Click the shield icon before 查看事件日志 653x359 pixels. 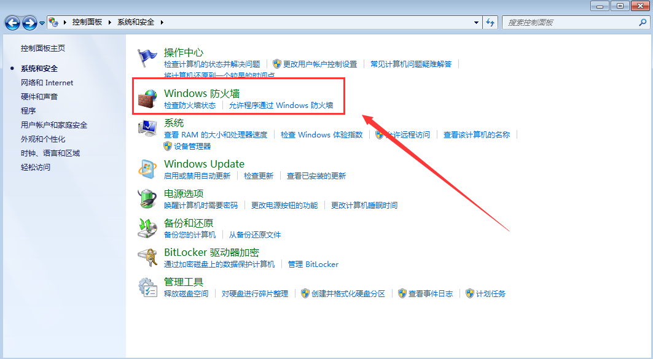click(x=402, y=293)
